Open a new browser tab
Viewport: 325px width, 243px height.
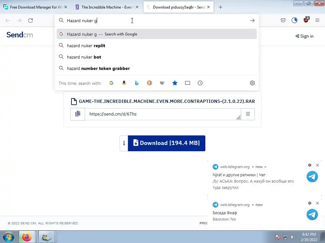[x=220, y=7]
